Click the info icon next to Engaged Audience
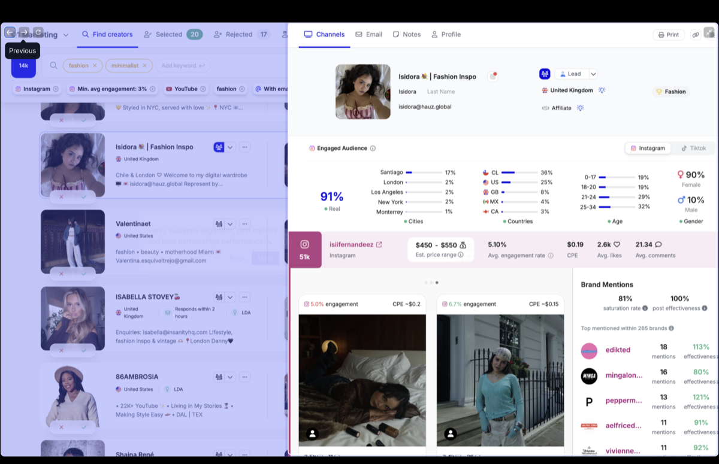This screenshot has height=464, width=719. pyautogui.click(x=374, y=148)
